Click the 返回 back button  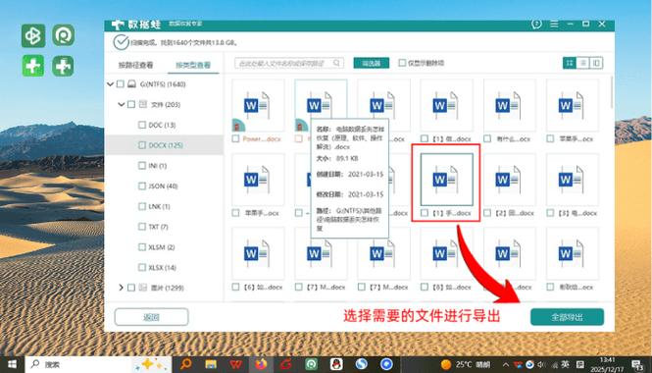coord(151,317)
